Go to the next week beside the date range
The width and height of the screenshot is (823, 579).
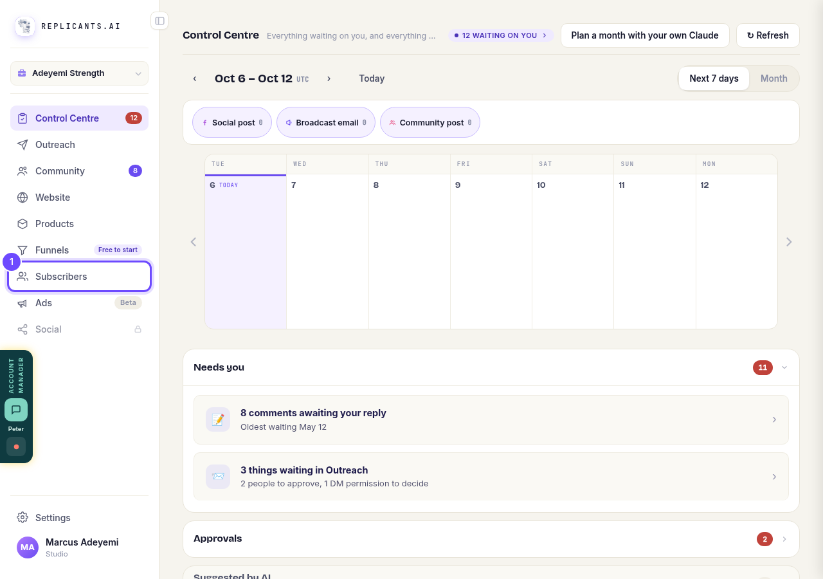tap(329, 78)
